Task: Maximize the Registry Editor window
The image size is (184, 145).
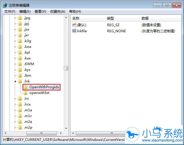Action: pos(167,5)
